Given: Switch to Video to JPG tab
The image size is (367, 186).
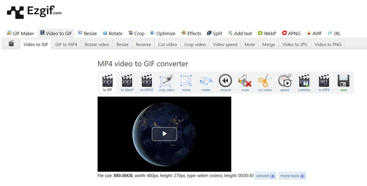Looking at the screenshot, I should [x=295, y=44].
